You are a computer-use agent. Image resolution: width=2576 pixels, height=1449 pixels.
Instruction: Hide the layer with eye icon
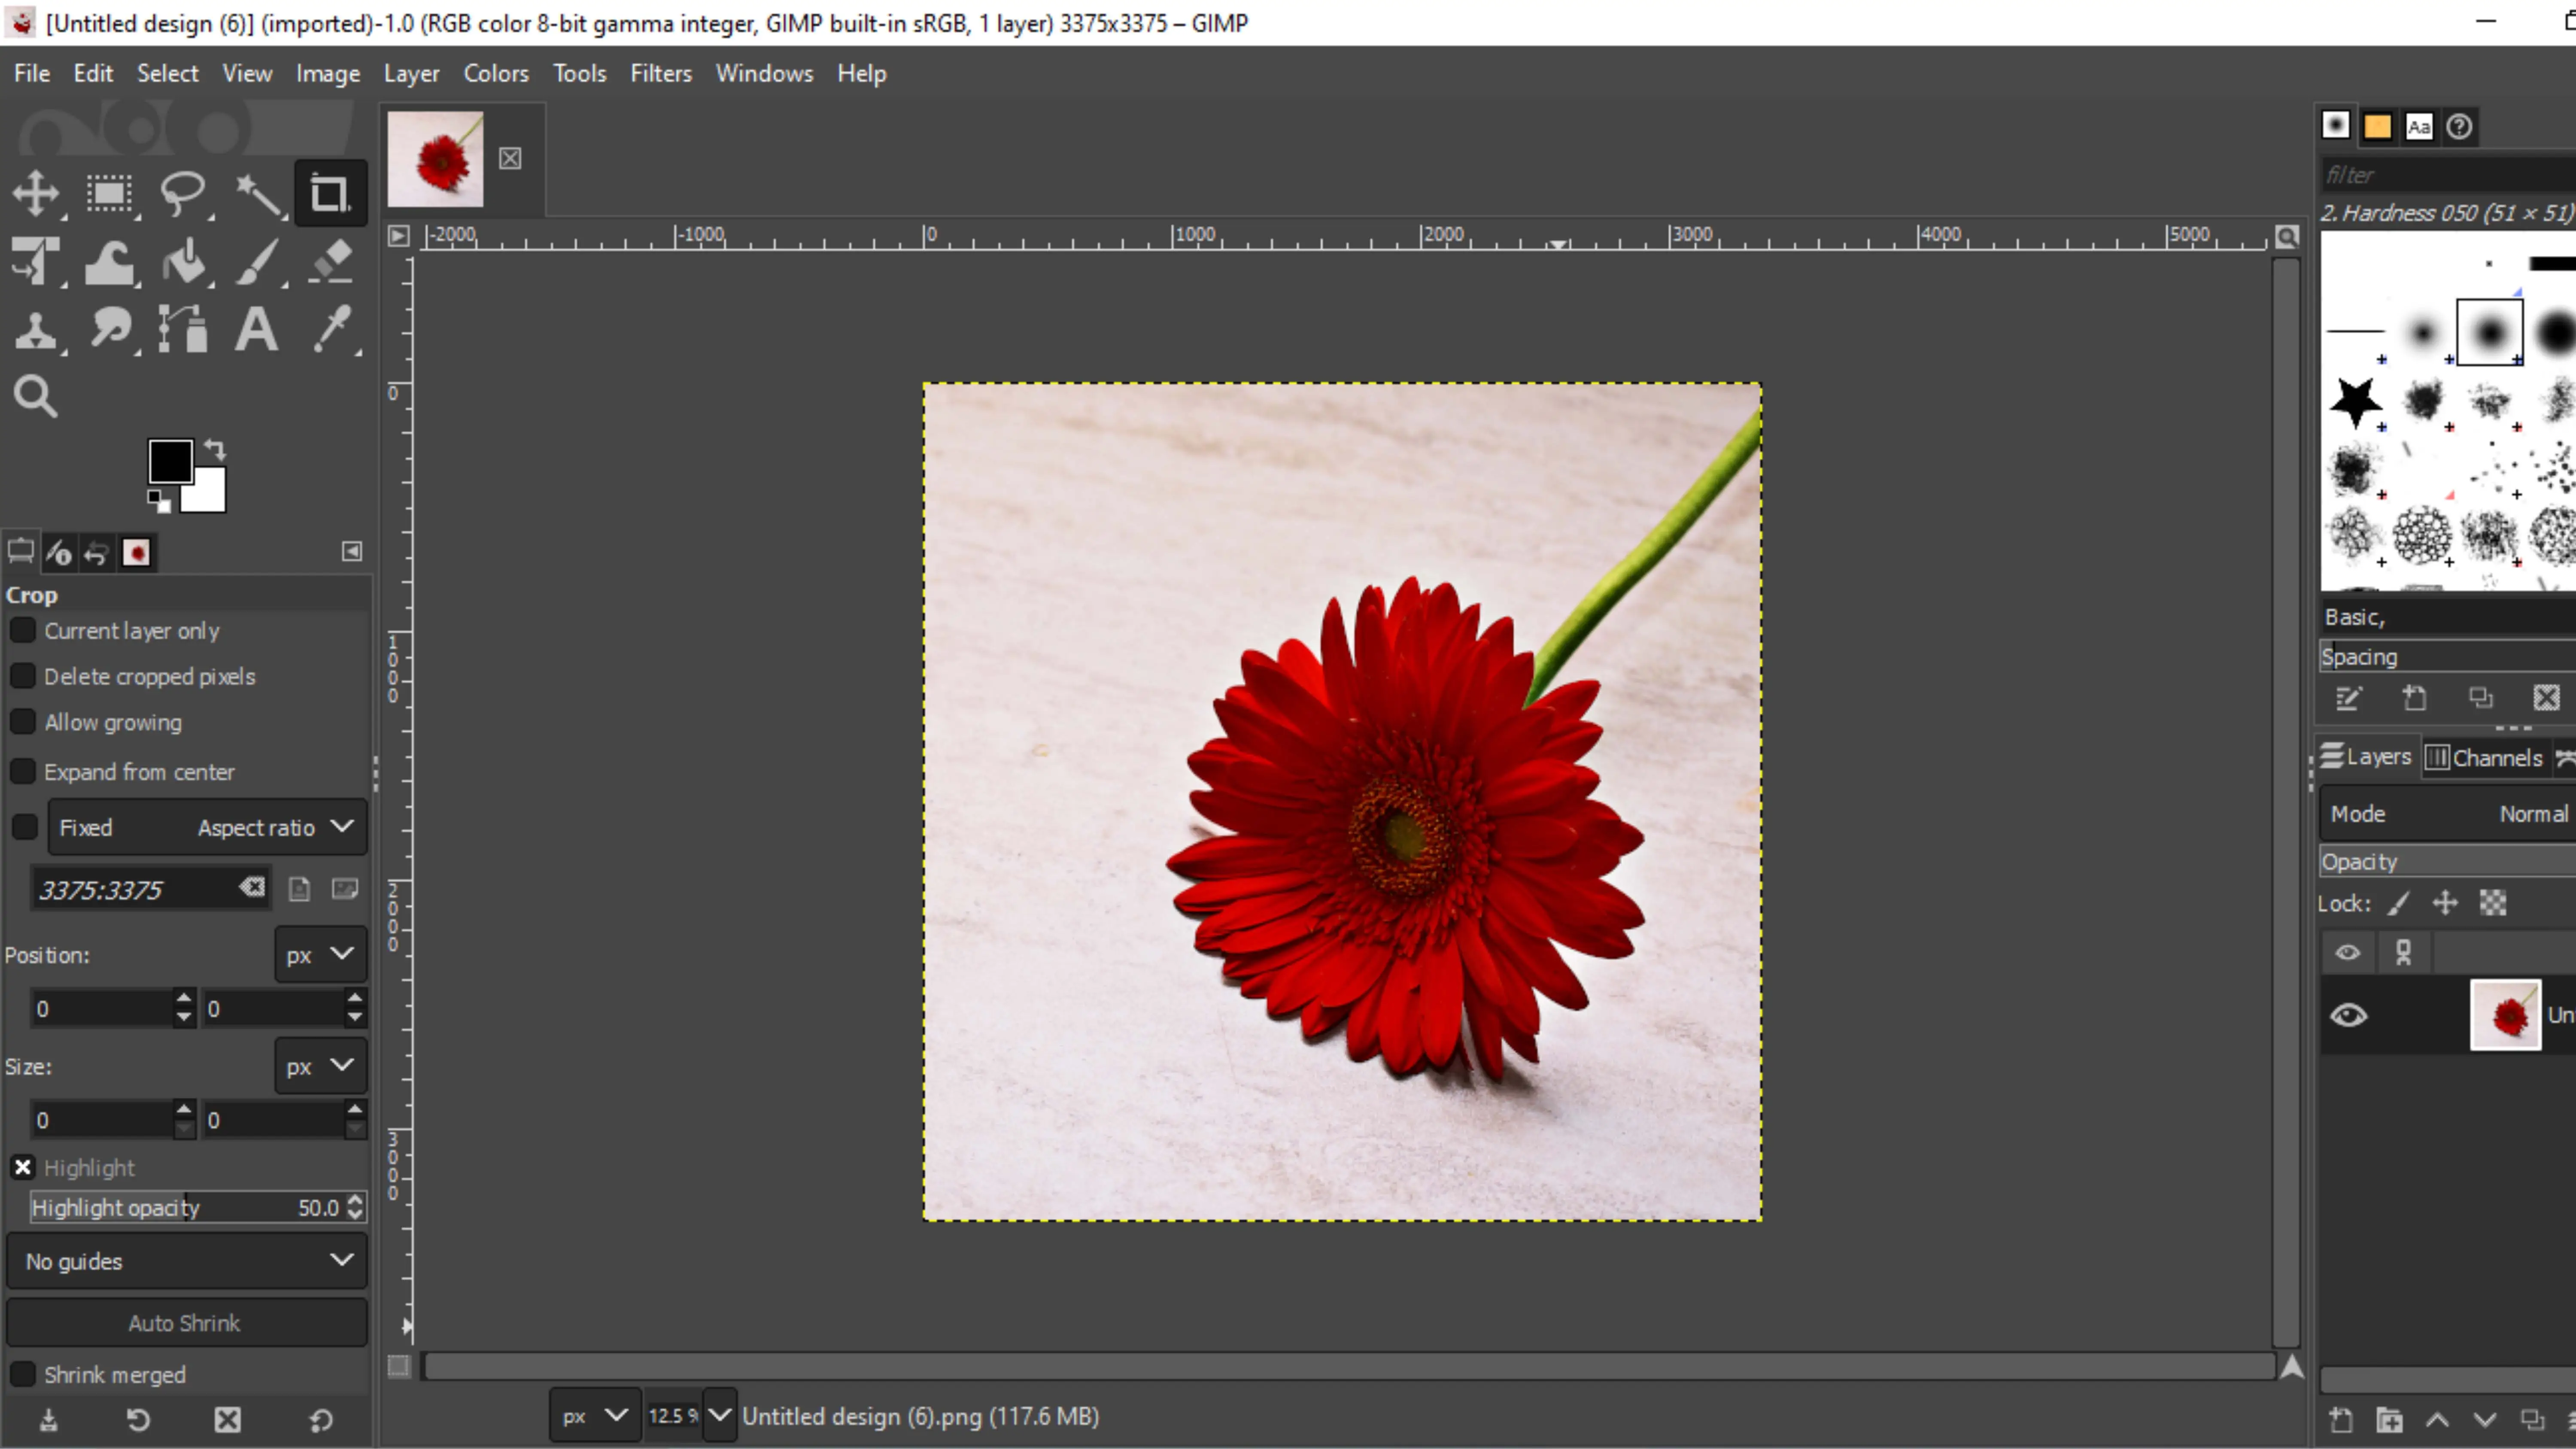[2349, 1015]
